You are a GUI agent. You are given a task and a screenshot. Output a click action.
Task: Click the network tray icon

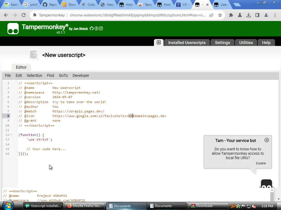249,206
